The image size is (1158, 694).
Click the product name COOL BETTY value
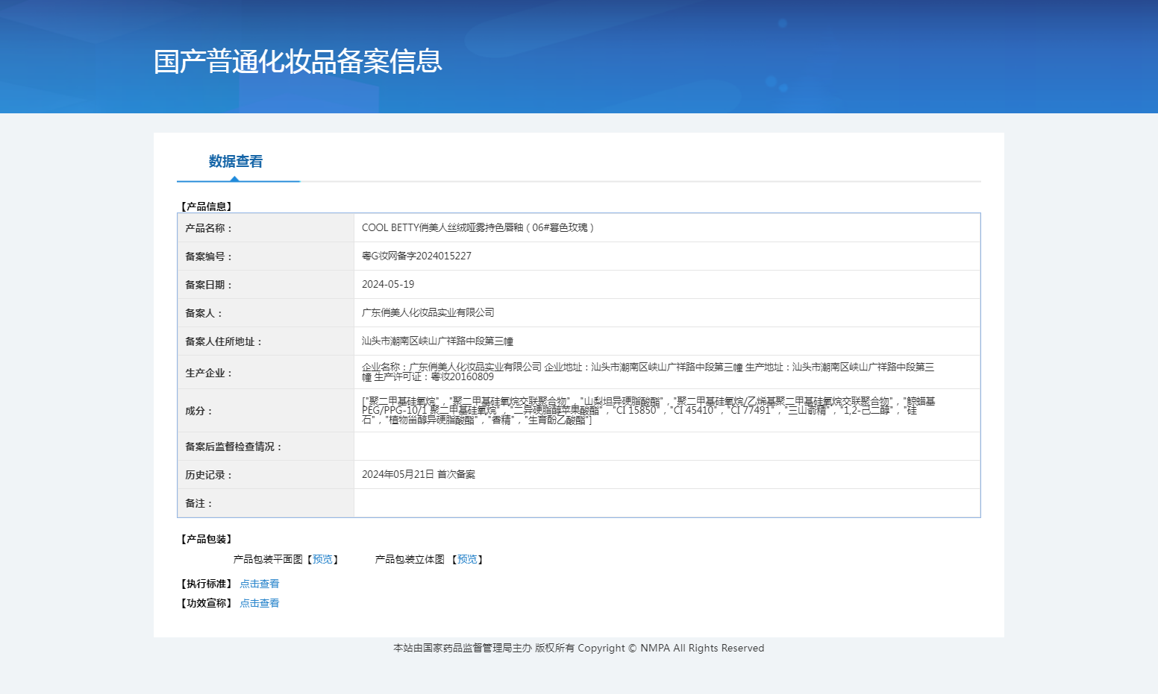pos(478,227)
